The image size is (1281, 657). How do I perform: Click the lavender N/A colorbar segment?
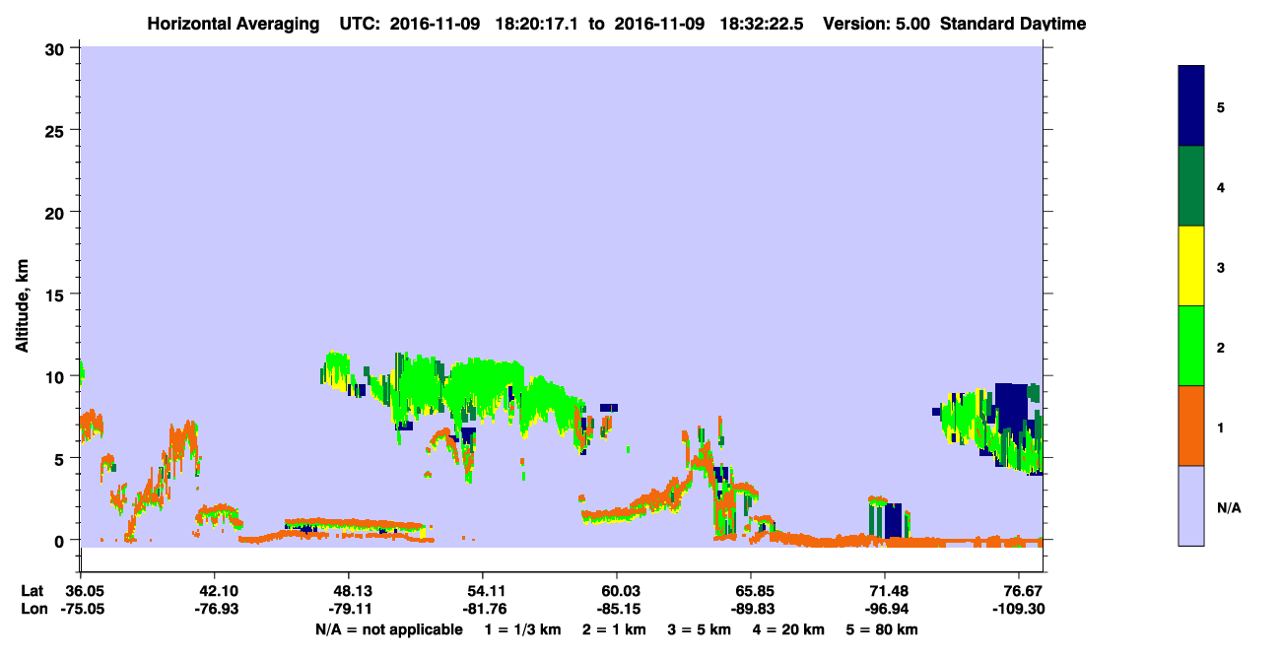pyautogui.click(x=1191, y=505)
